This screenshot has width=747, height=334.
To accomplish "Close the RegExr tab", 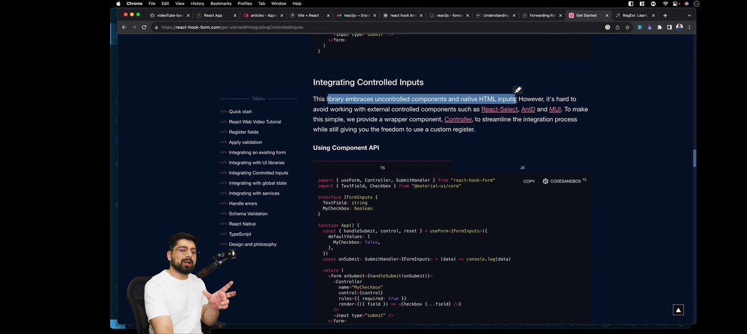I will pos(655,15).
